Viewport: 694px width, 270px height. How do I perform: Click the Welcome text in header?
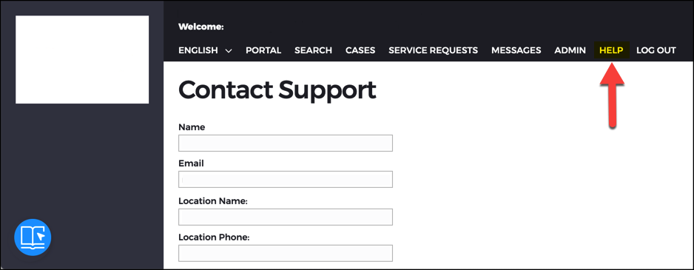(201, 27)
